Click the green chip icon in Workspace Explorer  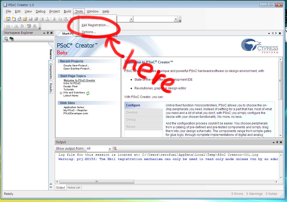coord(11,39)
